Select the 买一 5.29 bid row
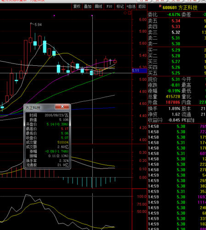 click(x=177, y=50)
